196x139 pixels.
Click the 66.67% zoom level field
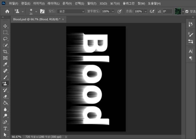pyautogui.click(x=17, y=137)
